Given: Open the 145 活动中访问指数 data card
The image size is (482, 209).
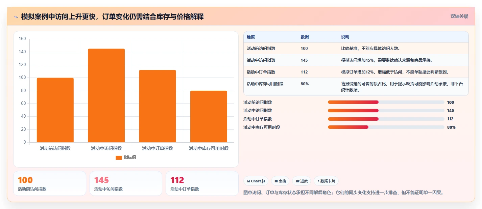Looking at the screenshot, I should point(126,183).
